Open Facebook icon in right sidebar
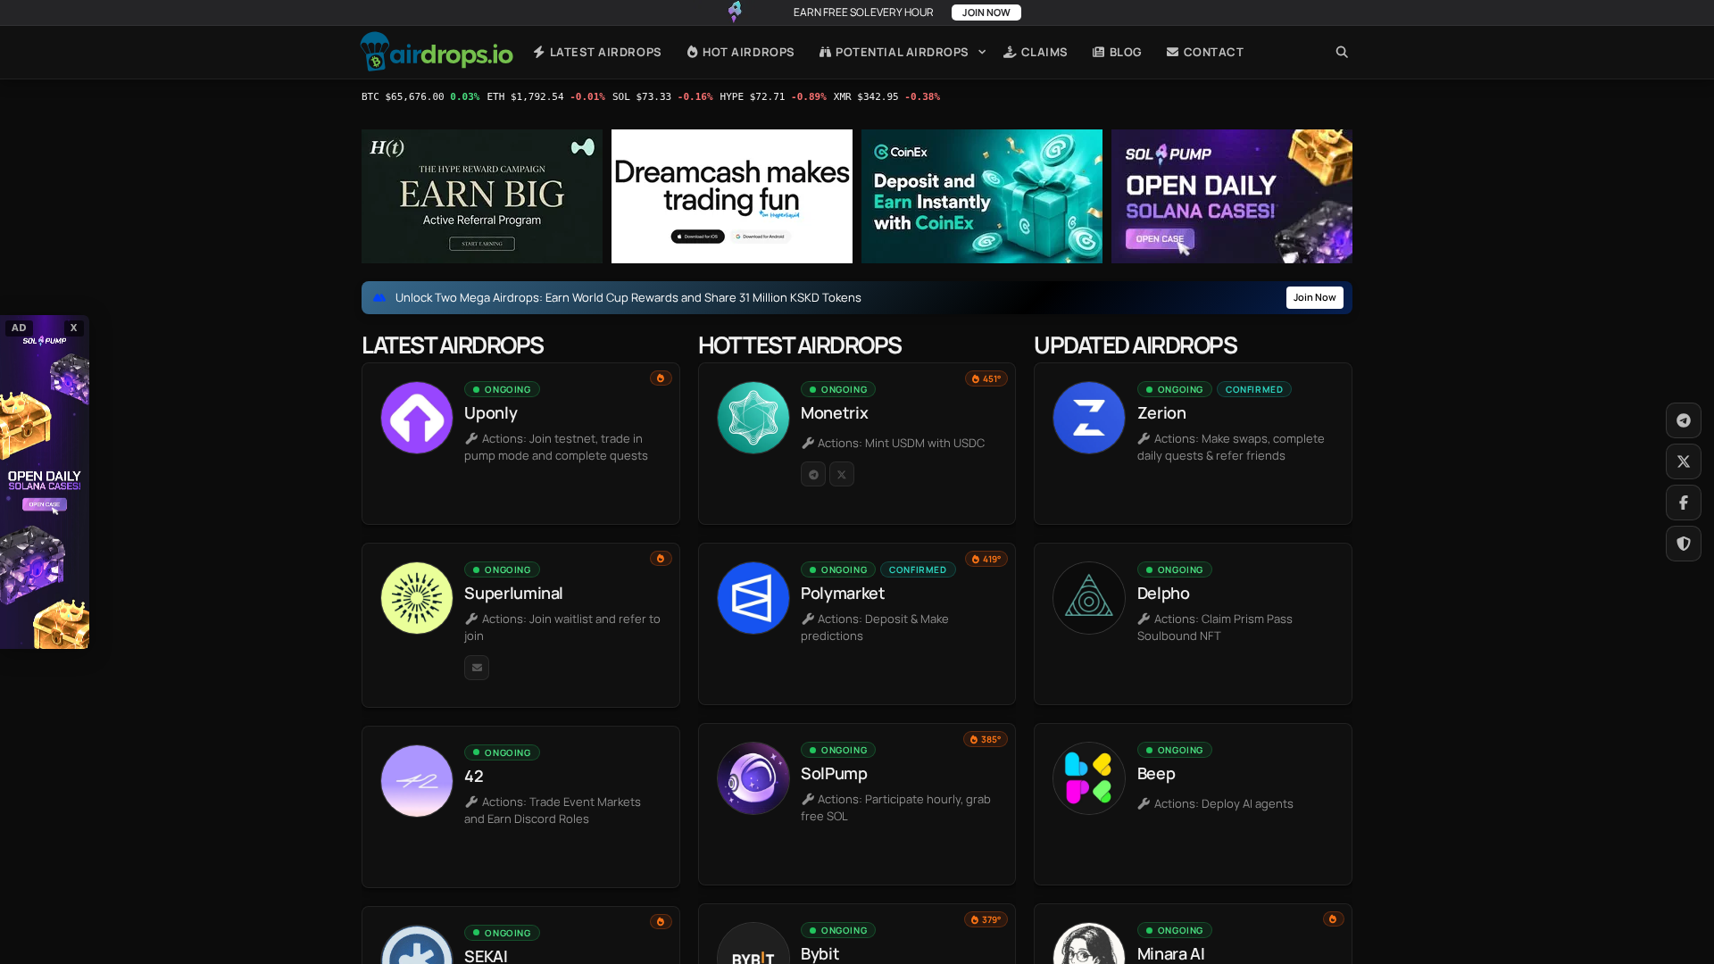Viewport: 1714px width, 964px height. (1683, 503)
